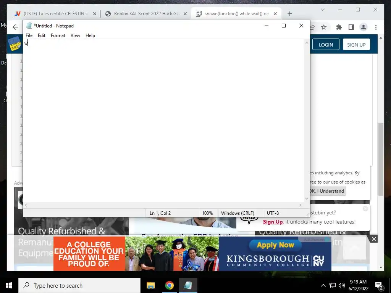Click Chrome share page icon
This screenshot has height=293, width=391.
click(x=312, y=27)
